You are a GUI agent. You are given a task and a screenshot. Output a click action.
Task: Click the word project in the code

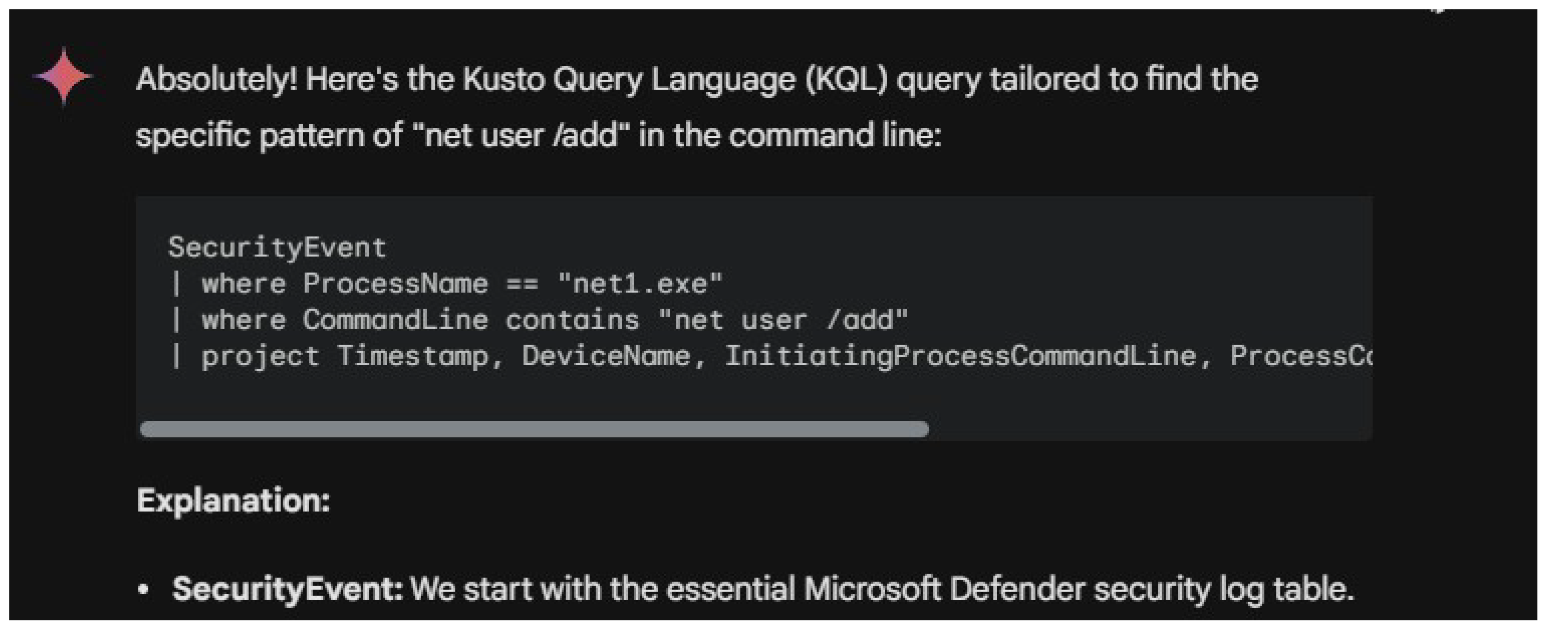[260, 356]
